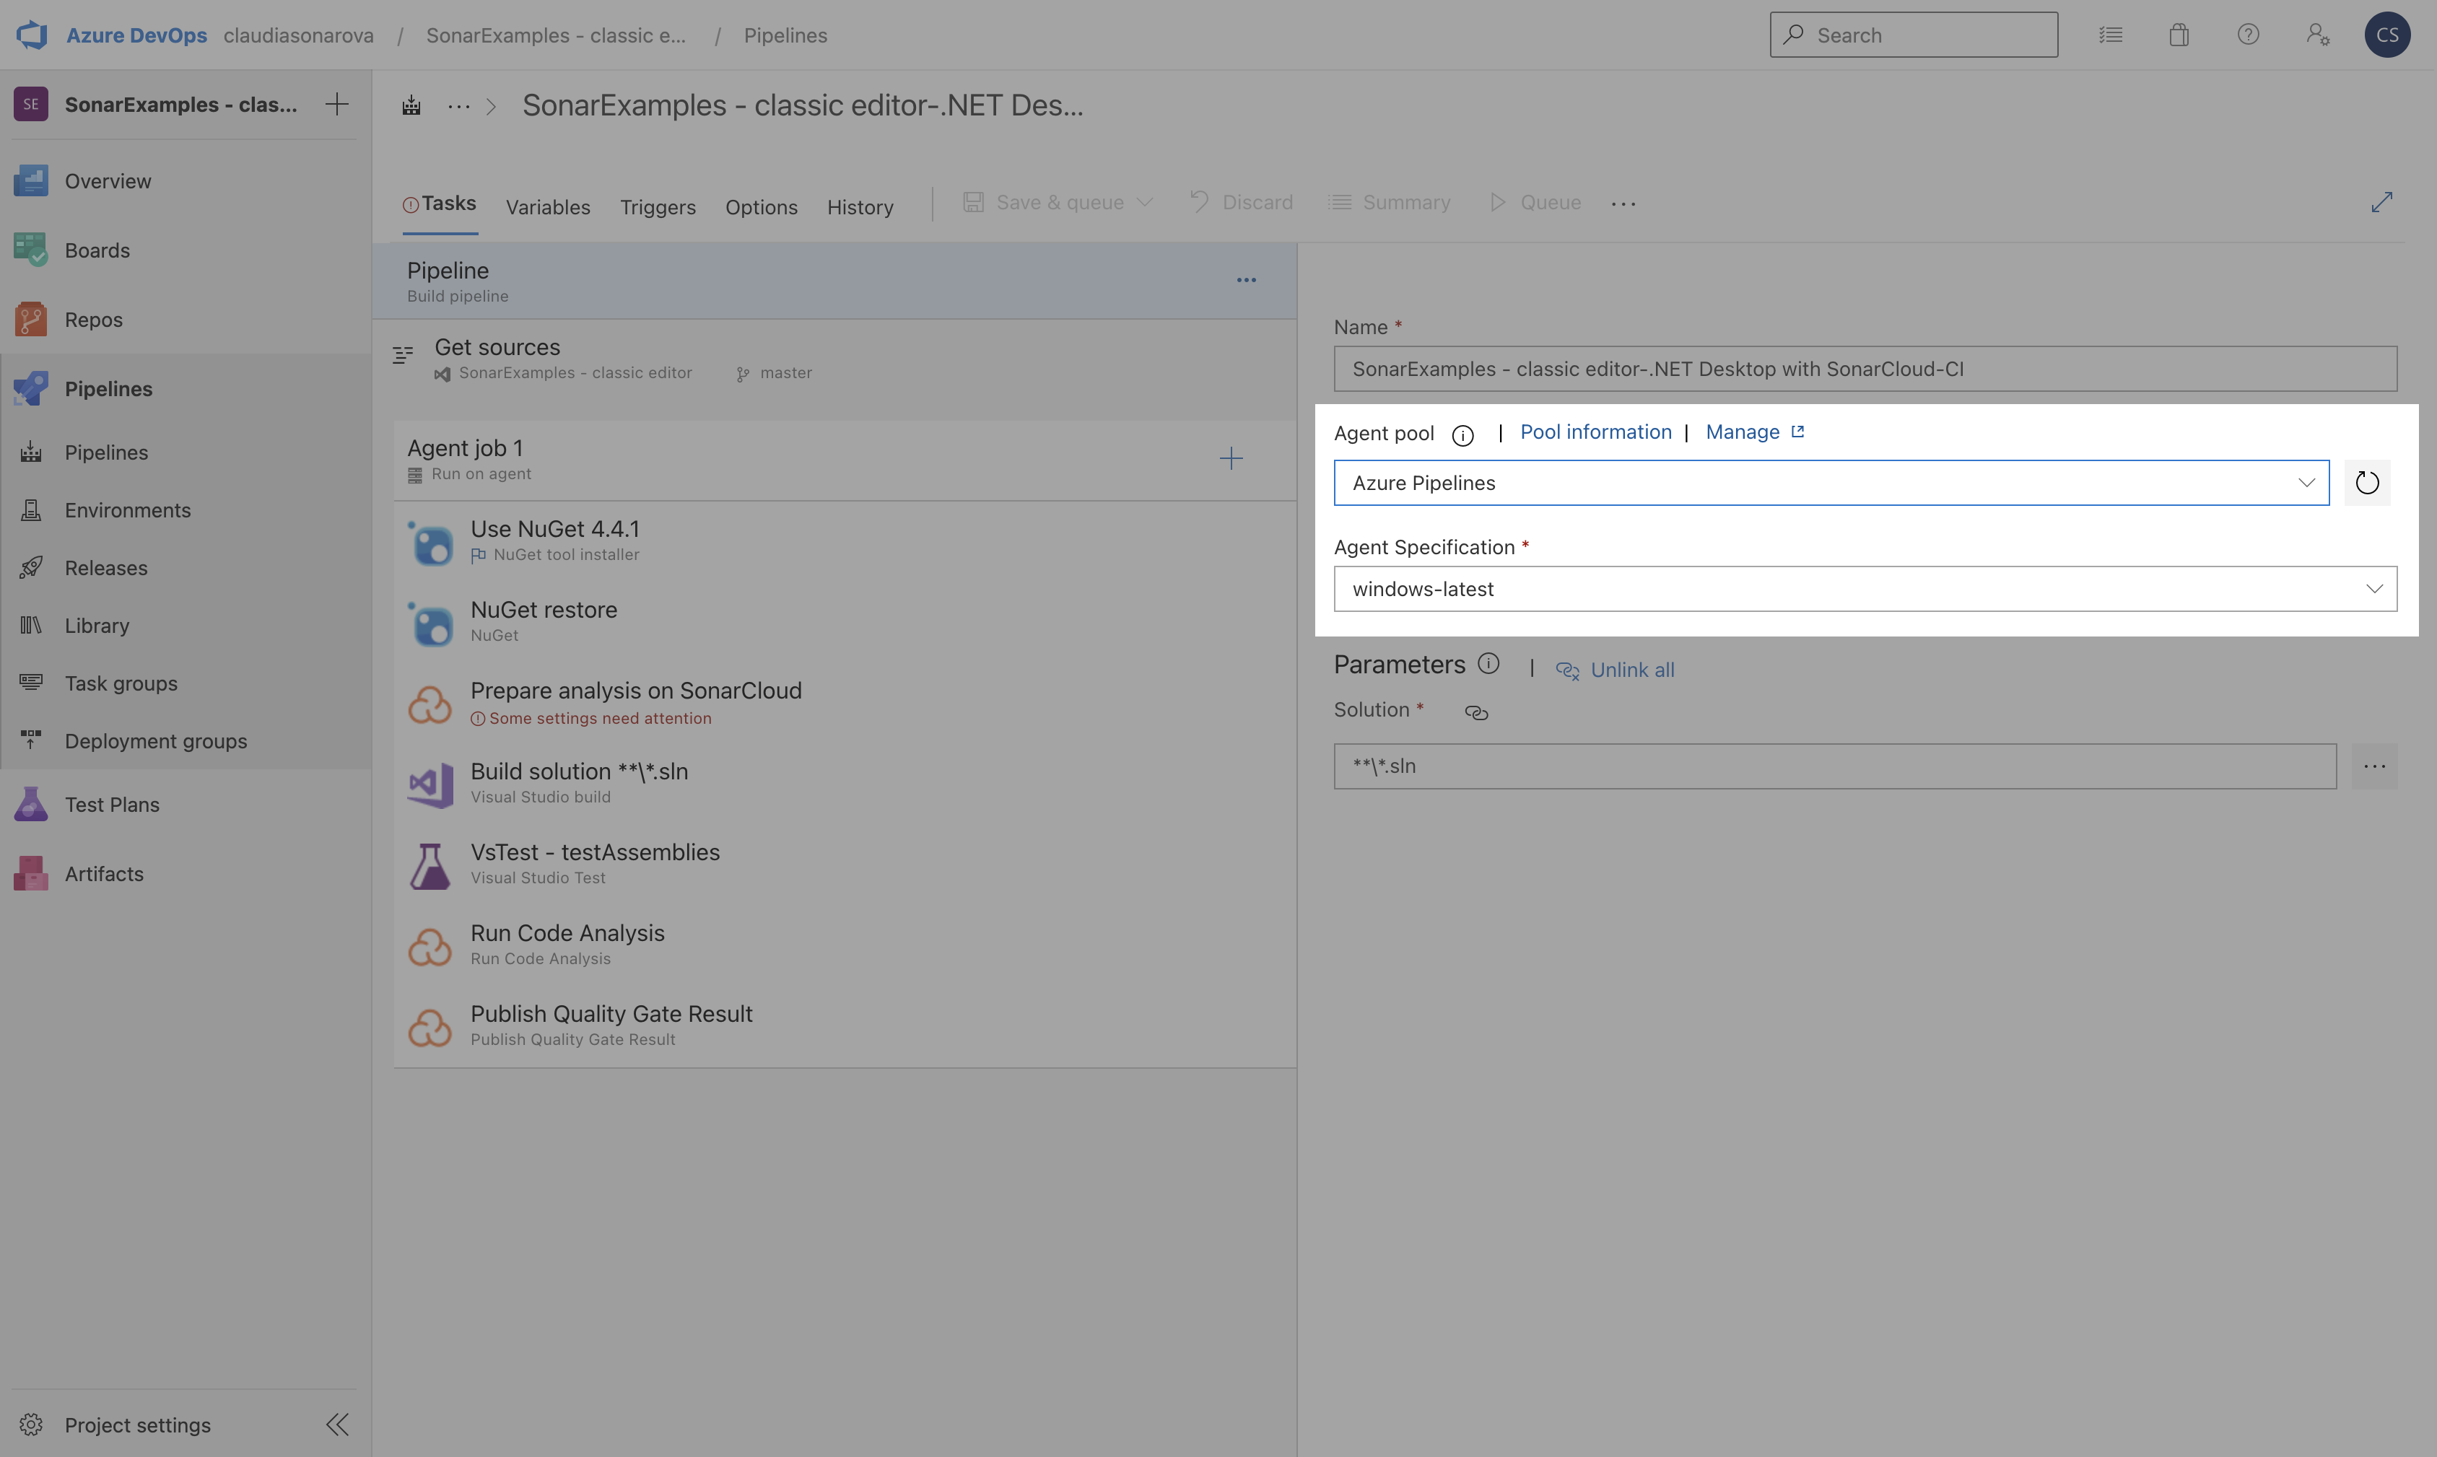
Task: Click the Queue button
Action: click(1535, 202)
